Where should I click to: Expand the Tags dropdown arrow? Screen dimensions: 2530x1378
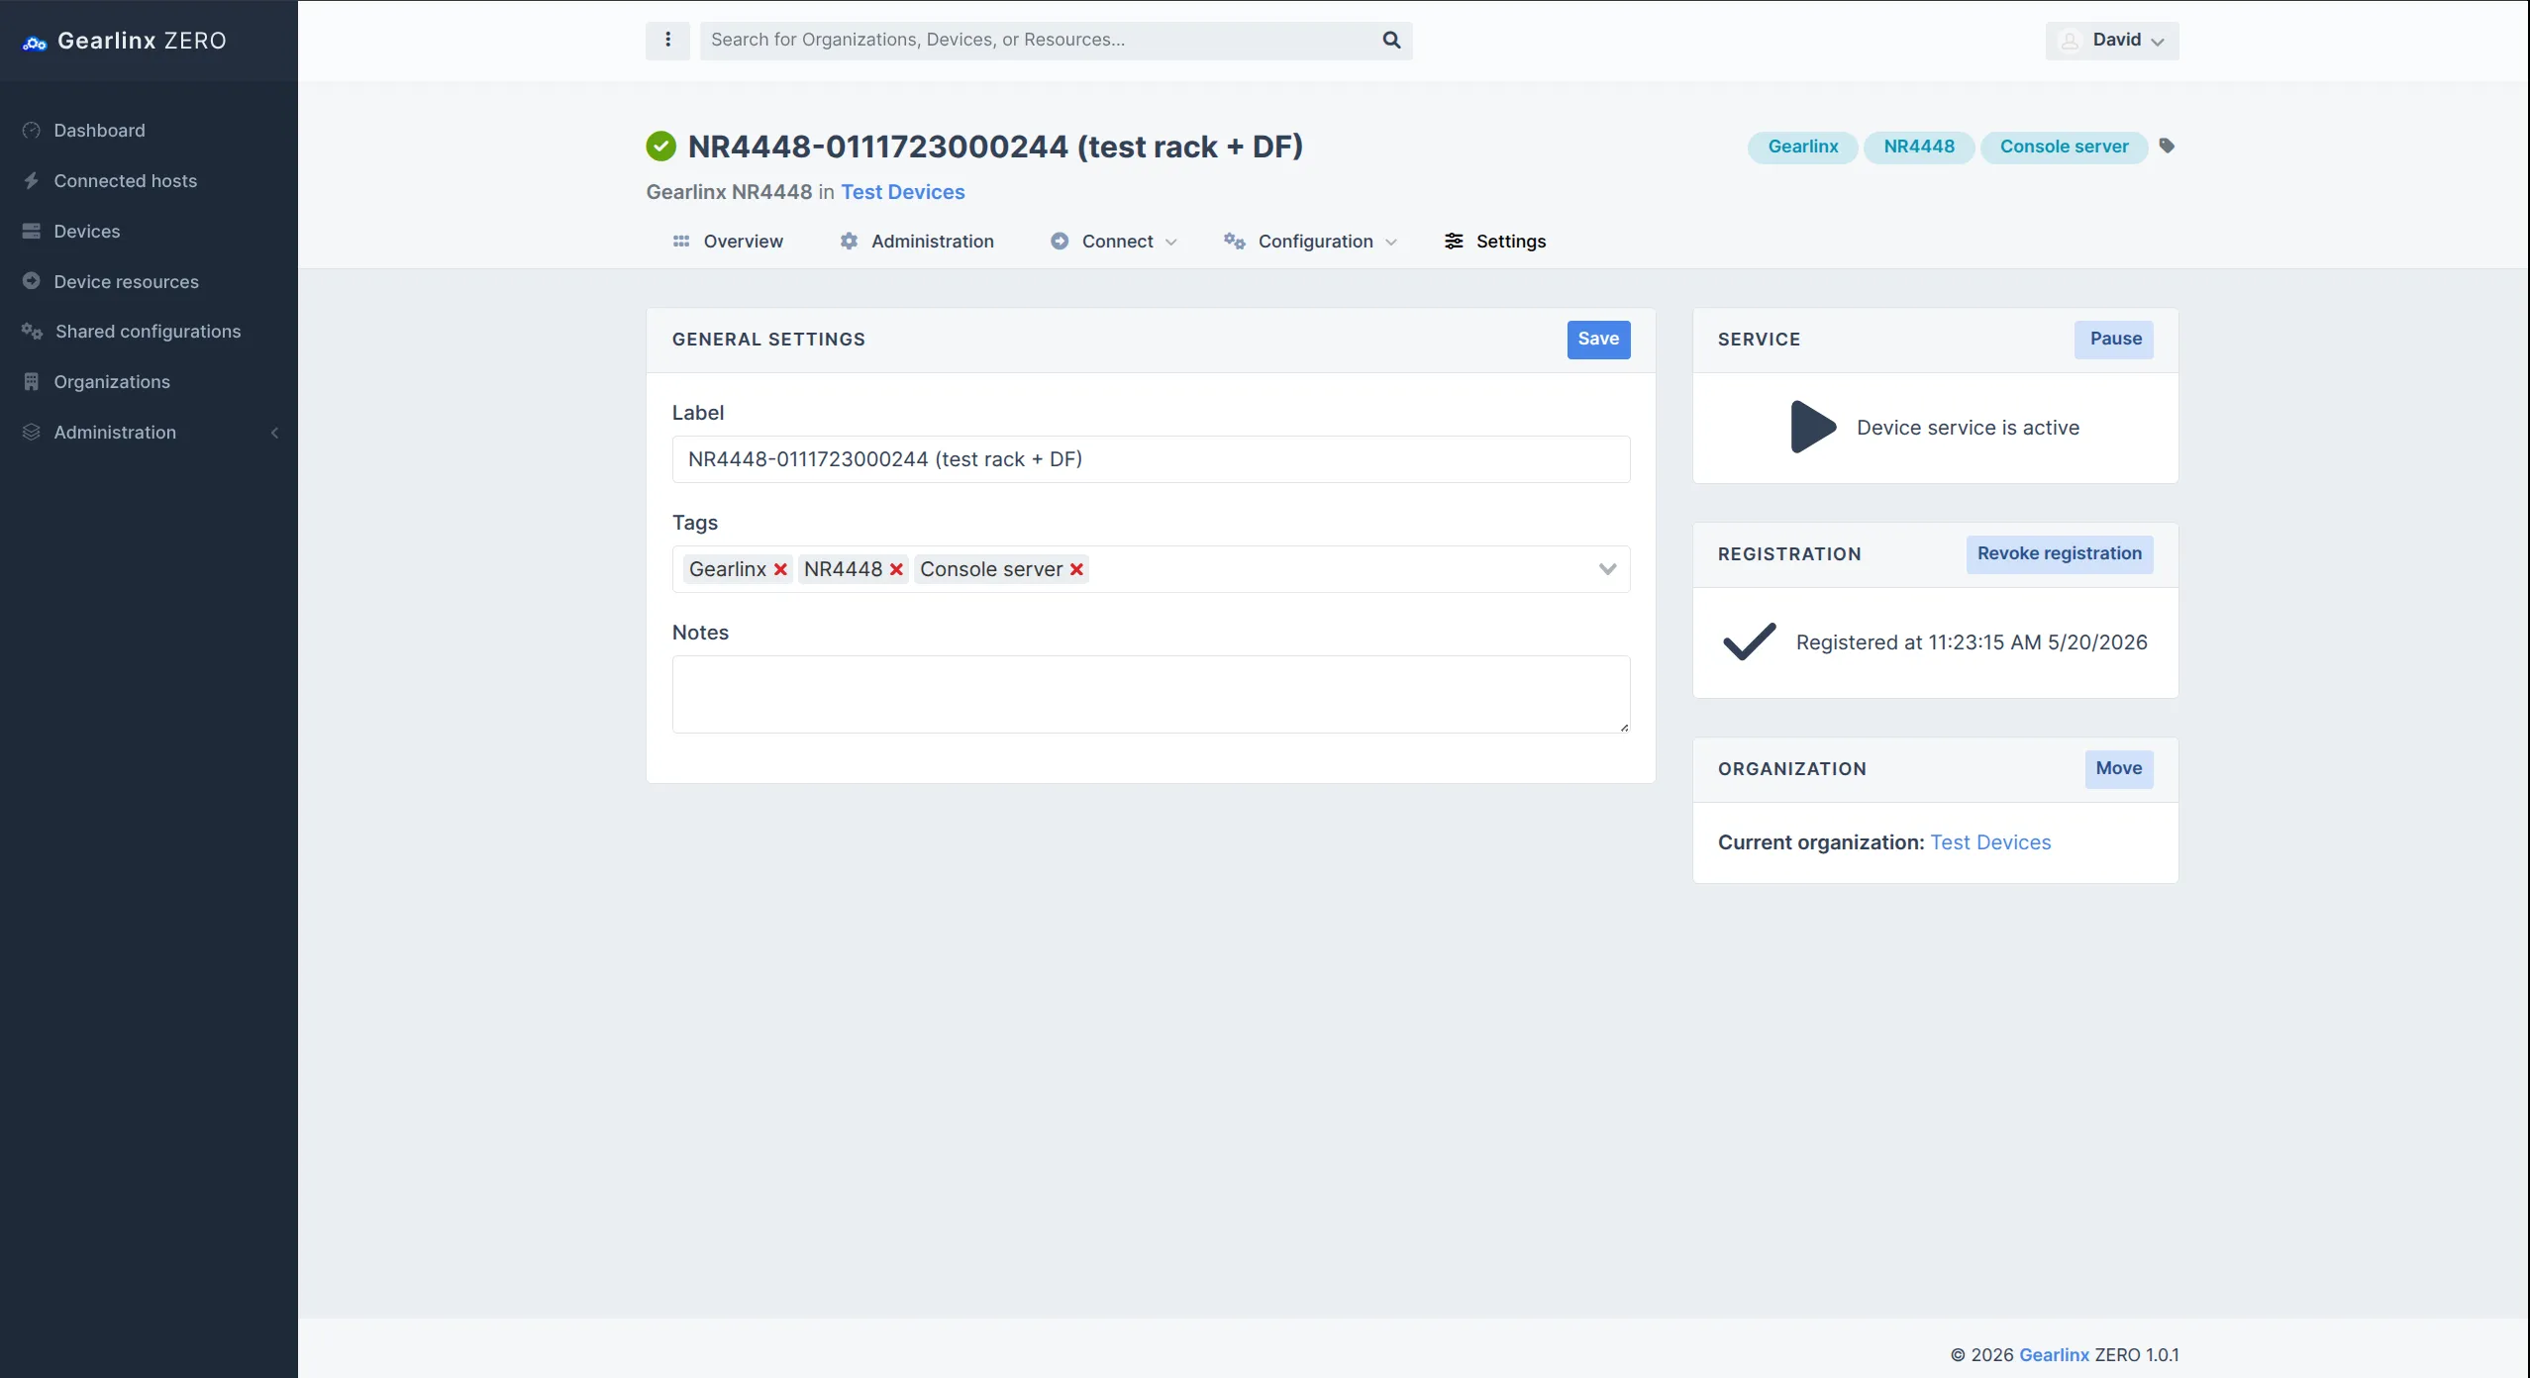1607,569
